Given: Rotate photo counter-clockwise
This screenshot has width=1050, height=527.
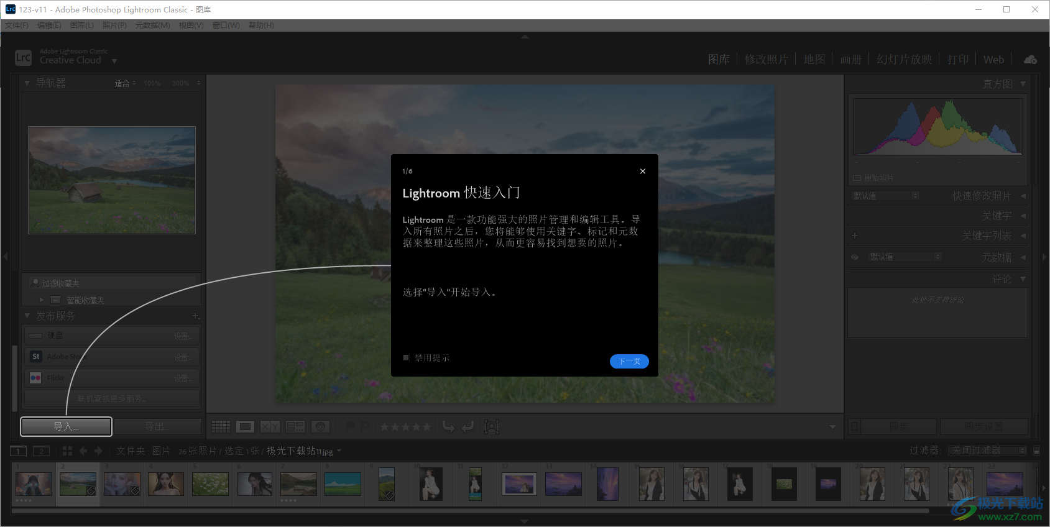Looking at the screenshot, I should 448,426.
